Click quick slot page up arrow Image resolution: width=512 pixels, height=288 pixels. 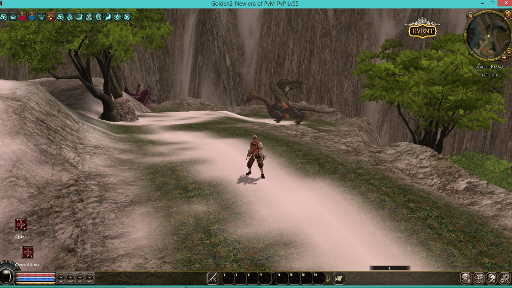pyautogui.click(x=328, y=276)
